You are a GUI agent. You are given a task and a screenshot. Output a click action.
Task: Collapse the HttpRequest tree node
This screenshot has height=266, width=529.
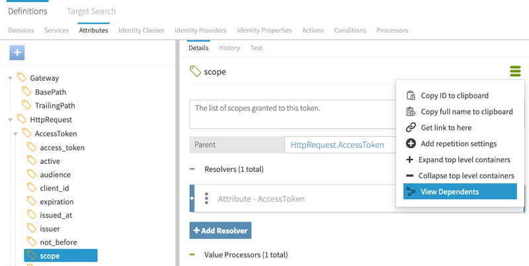click(11, 120)
